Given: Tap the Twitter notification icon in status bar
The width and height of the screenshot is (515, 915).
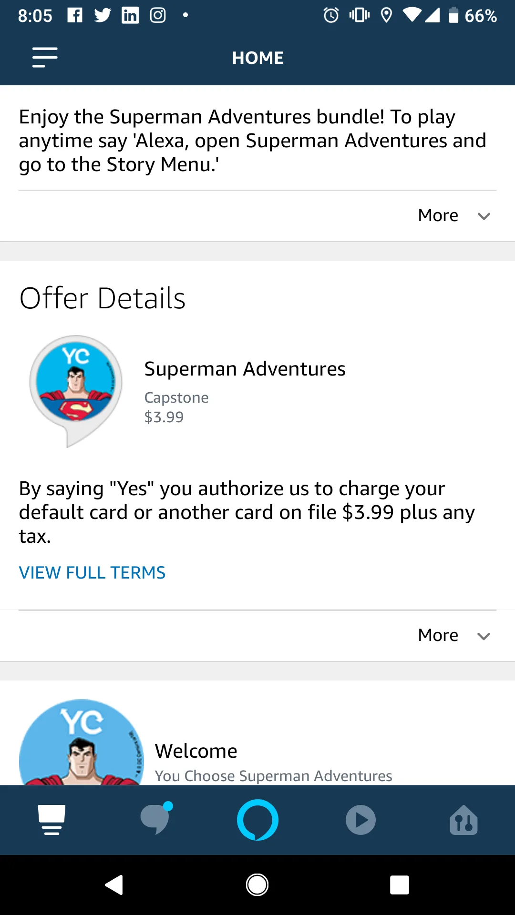Looking at the screenshot, I should pyautogui.click(x=103, y=15).
